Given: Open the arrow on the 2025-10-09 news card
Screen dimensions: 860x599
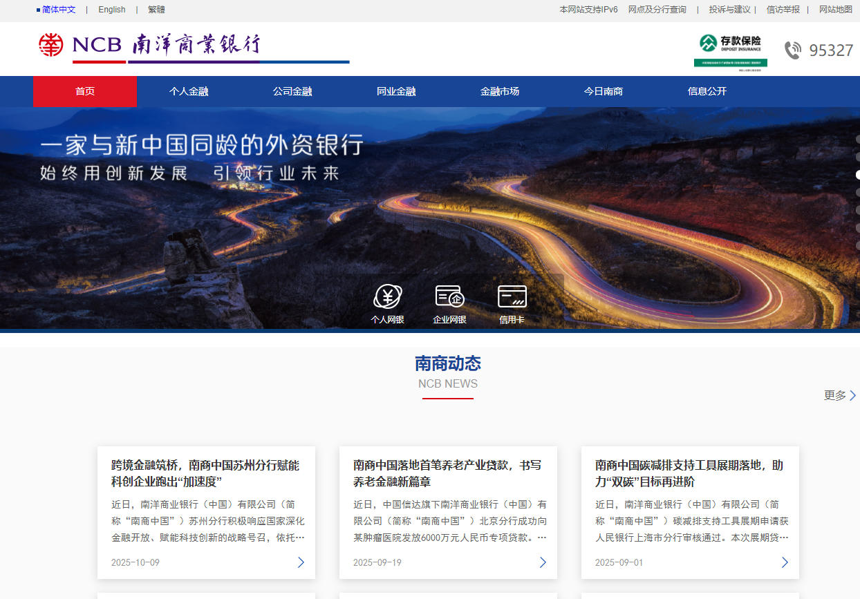Looking at the screenshot, I should (x=301, y=562).
